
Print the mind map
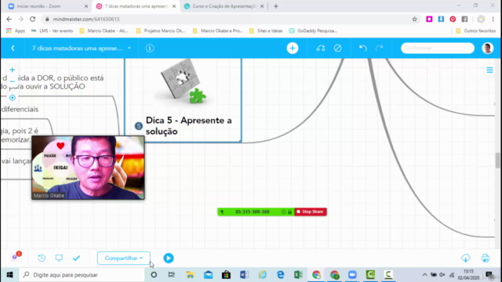(x=486, y=258)
